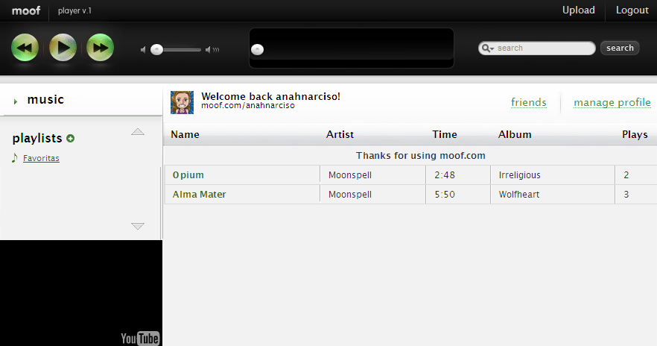The image size is (657, 346).
Task: Click the moof logo
Action: coord(26,10)
